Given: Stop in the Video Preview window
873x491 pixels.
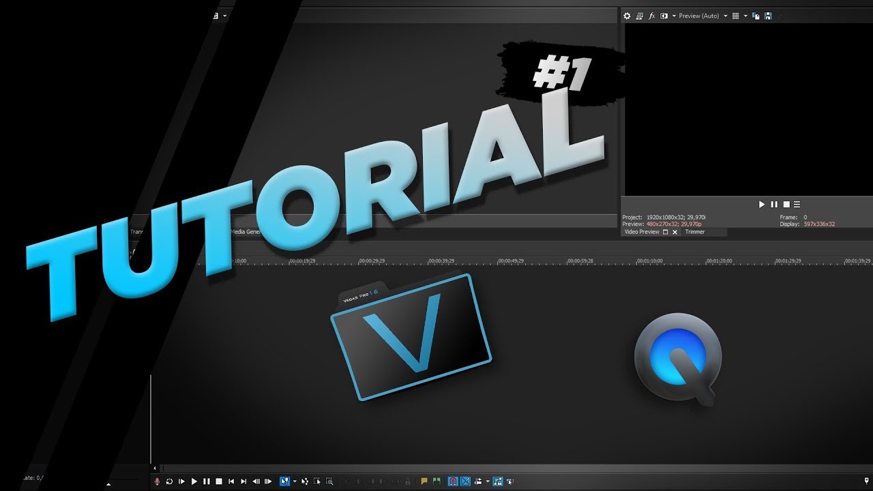Looking at the screenshot, I should (x=786, y=204).
